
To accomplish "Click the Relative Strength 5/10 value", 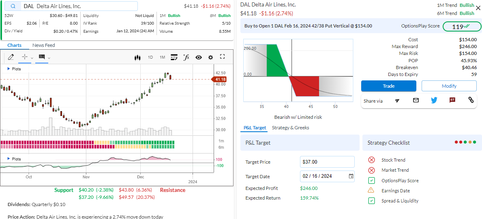I will click(x=226, y=23).
